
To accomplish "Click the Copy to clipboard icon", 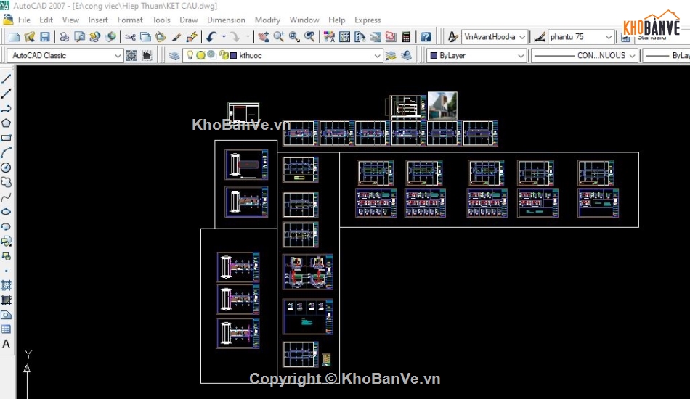I will click(x=146, y=37).
